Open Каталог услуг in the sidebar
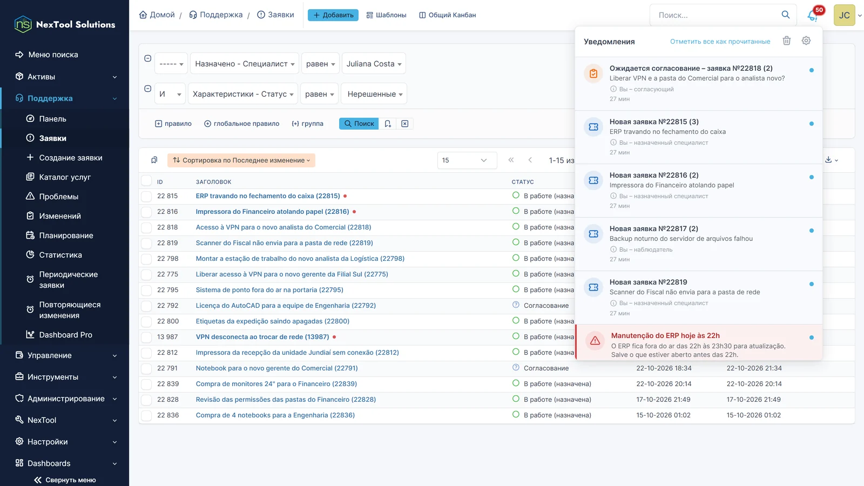The height and width of the screenshot is (486, 864). pyautogui.click(x=65, y=177)
